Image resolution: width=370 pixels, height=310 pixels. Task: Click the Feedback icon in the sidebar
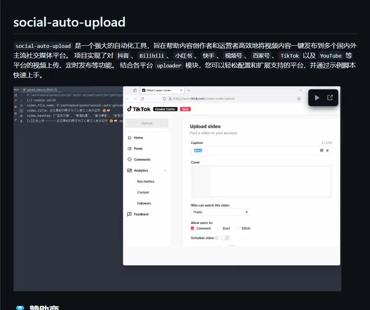(x=129, y=214)
